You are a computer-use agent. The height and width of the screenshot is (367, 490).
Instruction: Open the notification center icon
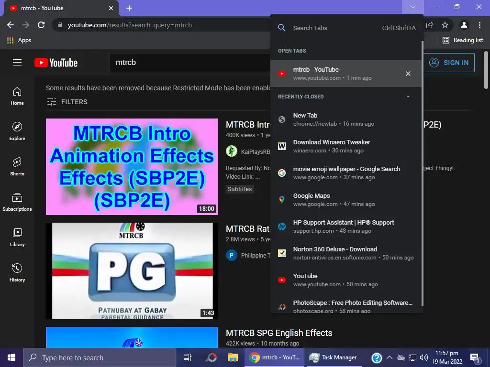point(475,358)
